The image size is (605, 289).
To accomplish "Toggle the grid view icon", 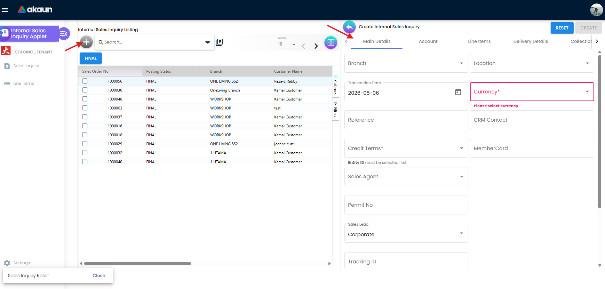I will [331, 43].
